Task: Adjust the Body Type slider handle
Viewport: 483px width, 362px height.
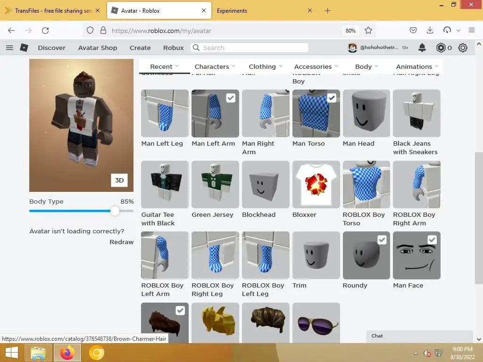Action: [115, 211]
